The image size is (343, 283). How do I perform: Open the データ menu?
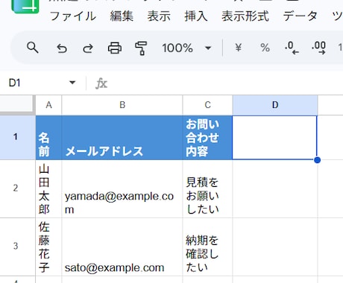pyautogui.click(x=300, y=16)
